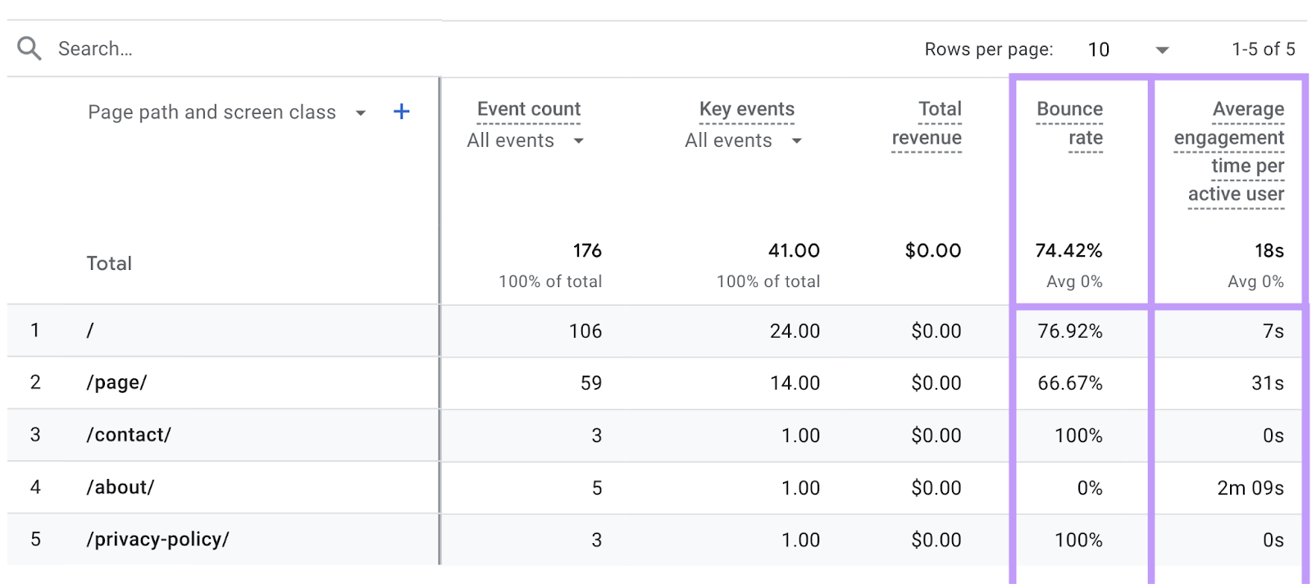
Task: Expand Page path and screen class dropdown
Action: pyautogui.click(x=360, y=113)
